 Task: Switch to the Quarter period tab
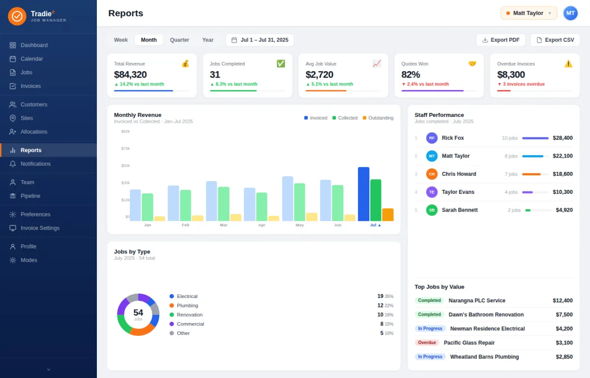(179, 40)
